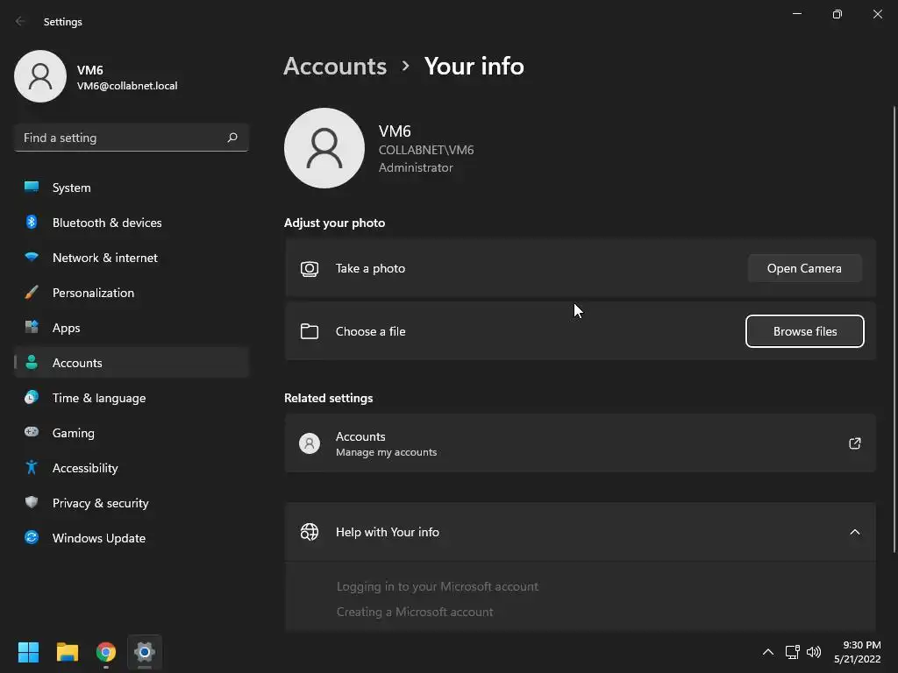Viewport: 898px width, 673px height.
Task: Open 'Logging in to your Microsoft account' link
Action: coord(438,586)
